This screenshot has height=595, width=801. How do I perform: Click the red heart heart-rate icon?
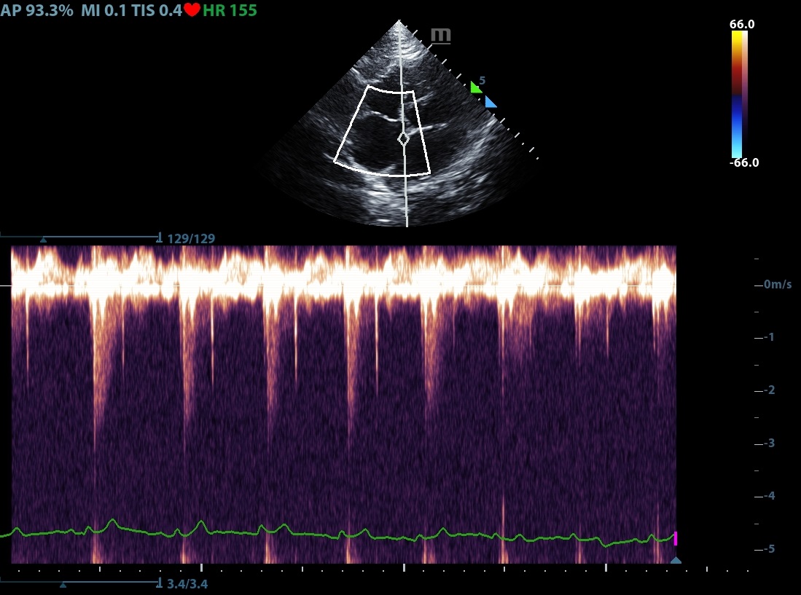coord(192,9)
